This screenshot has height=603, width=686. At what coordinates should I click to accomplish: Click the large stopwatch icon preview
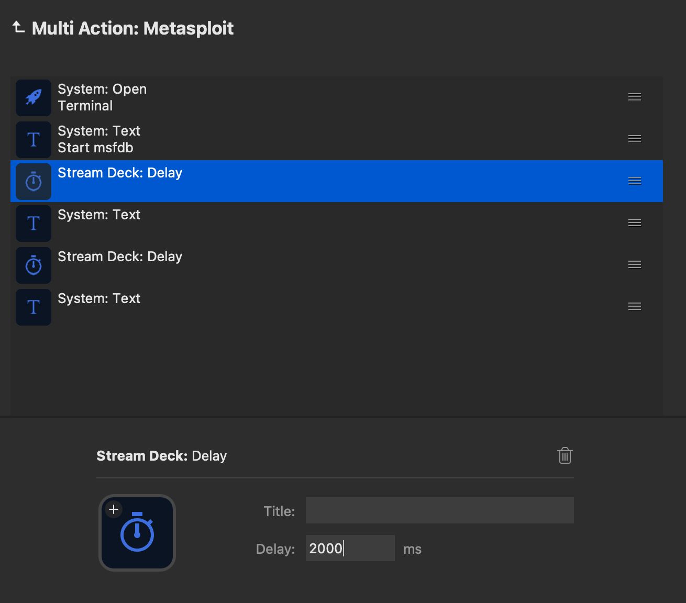137,534
